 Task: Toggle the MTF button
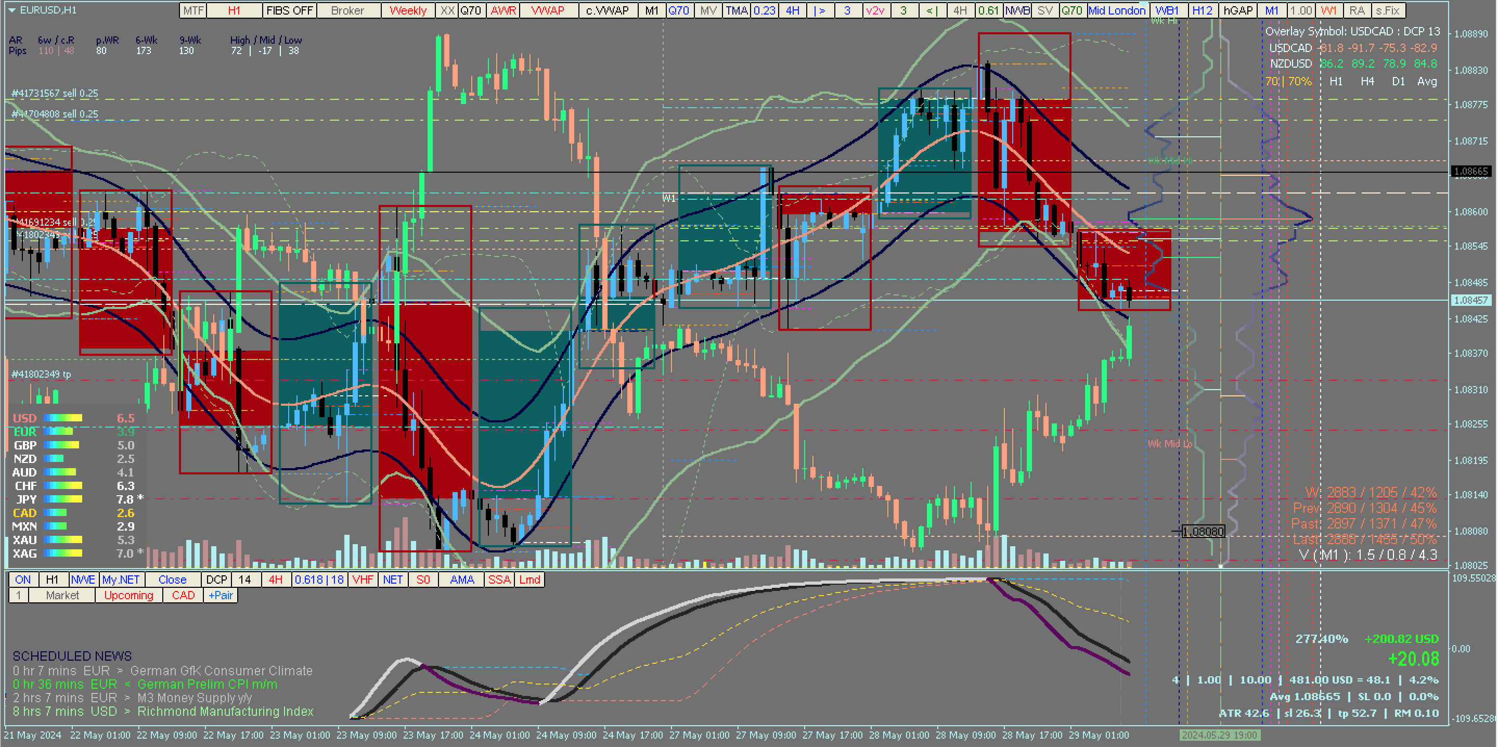[193, 10]
